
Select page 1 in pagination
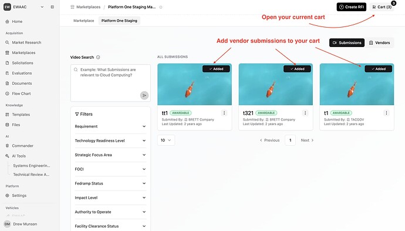[291, 140]
